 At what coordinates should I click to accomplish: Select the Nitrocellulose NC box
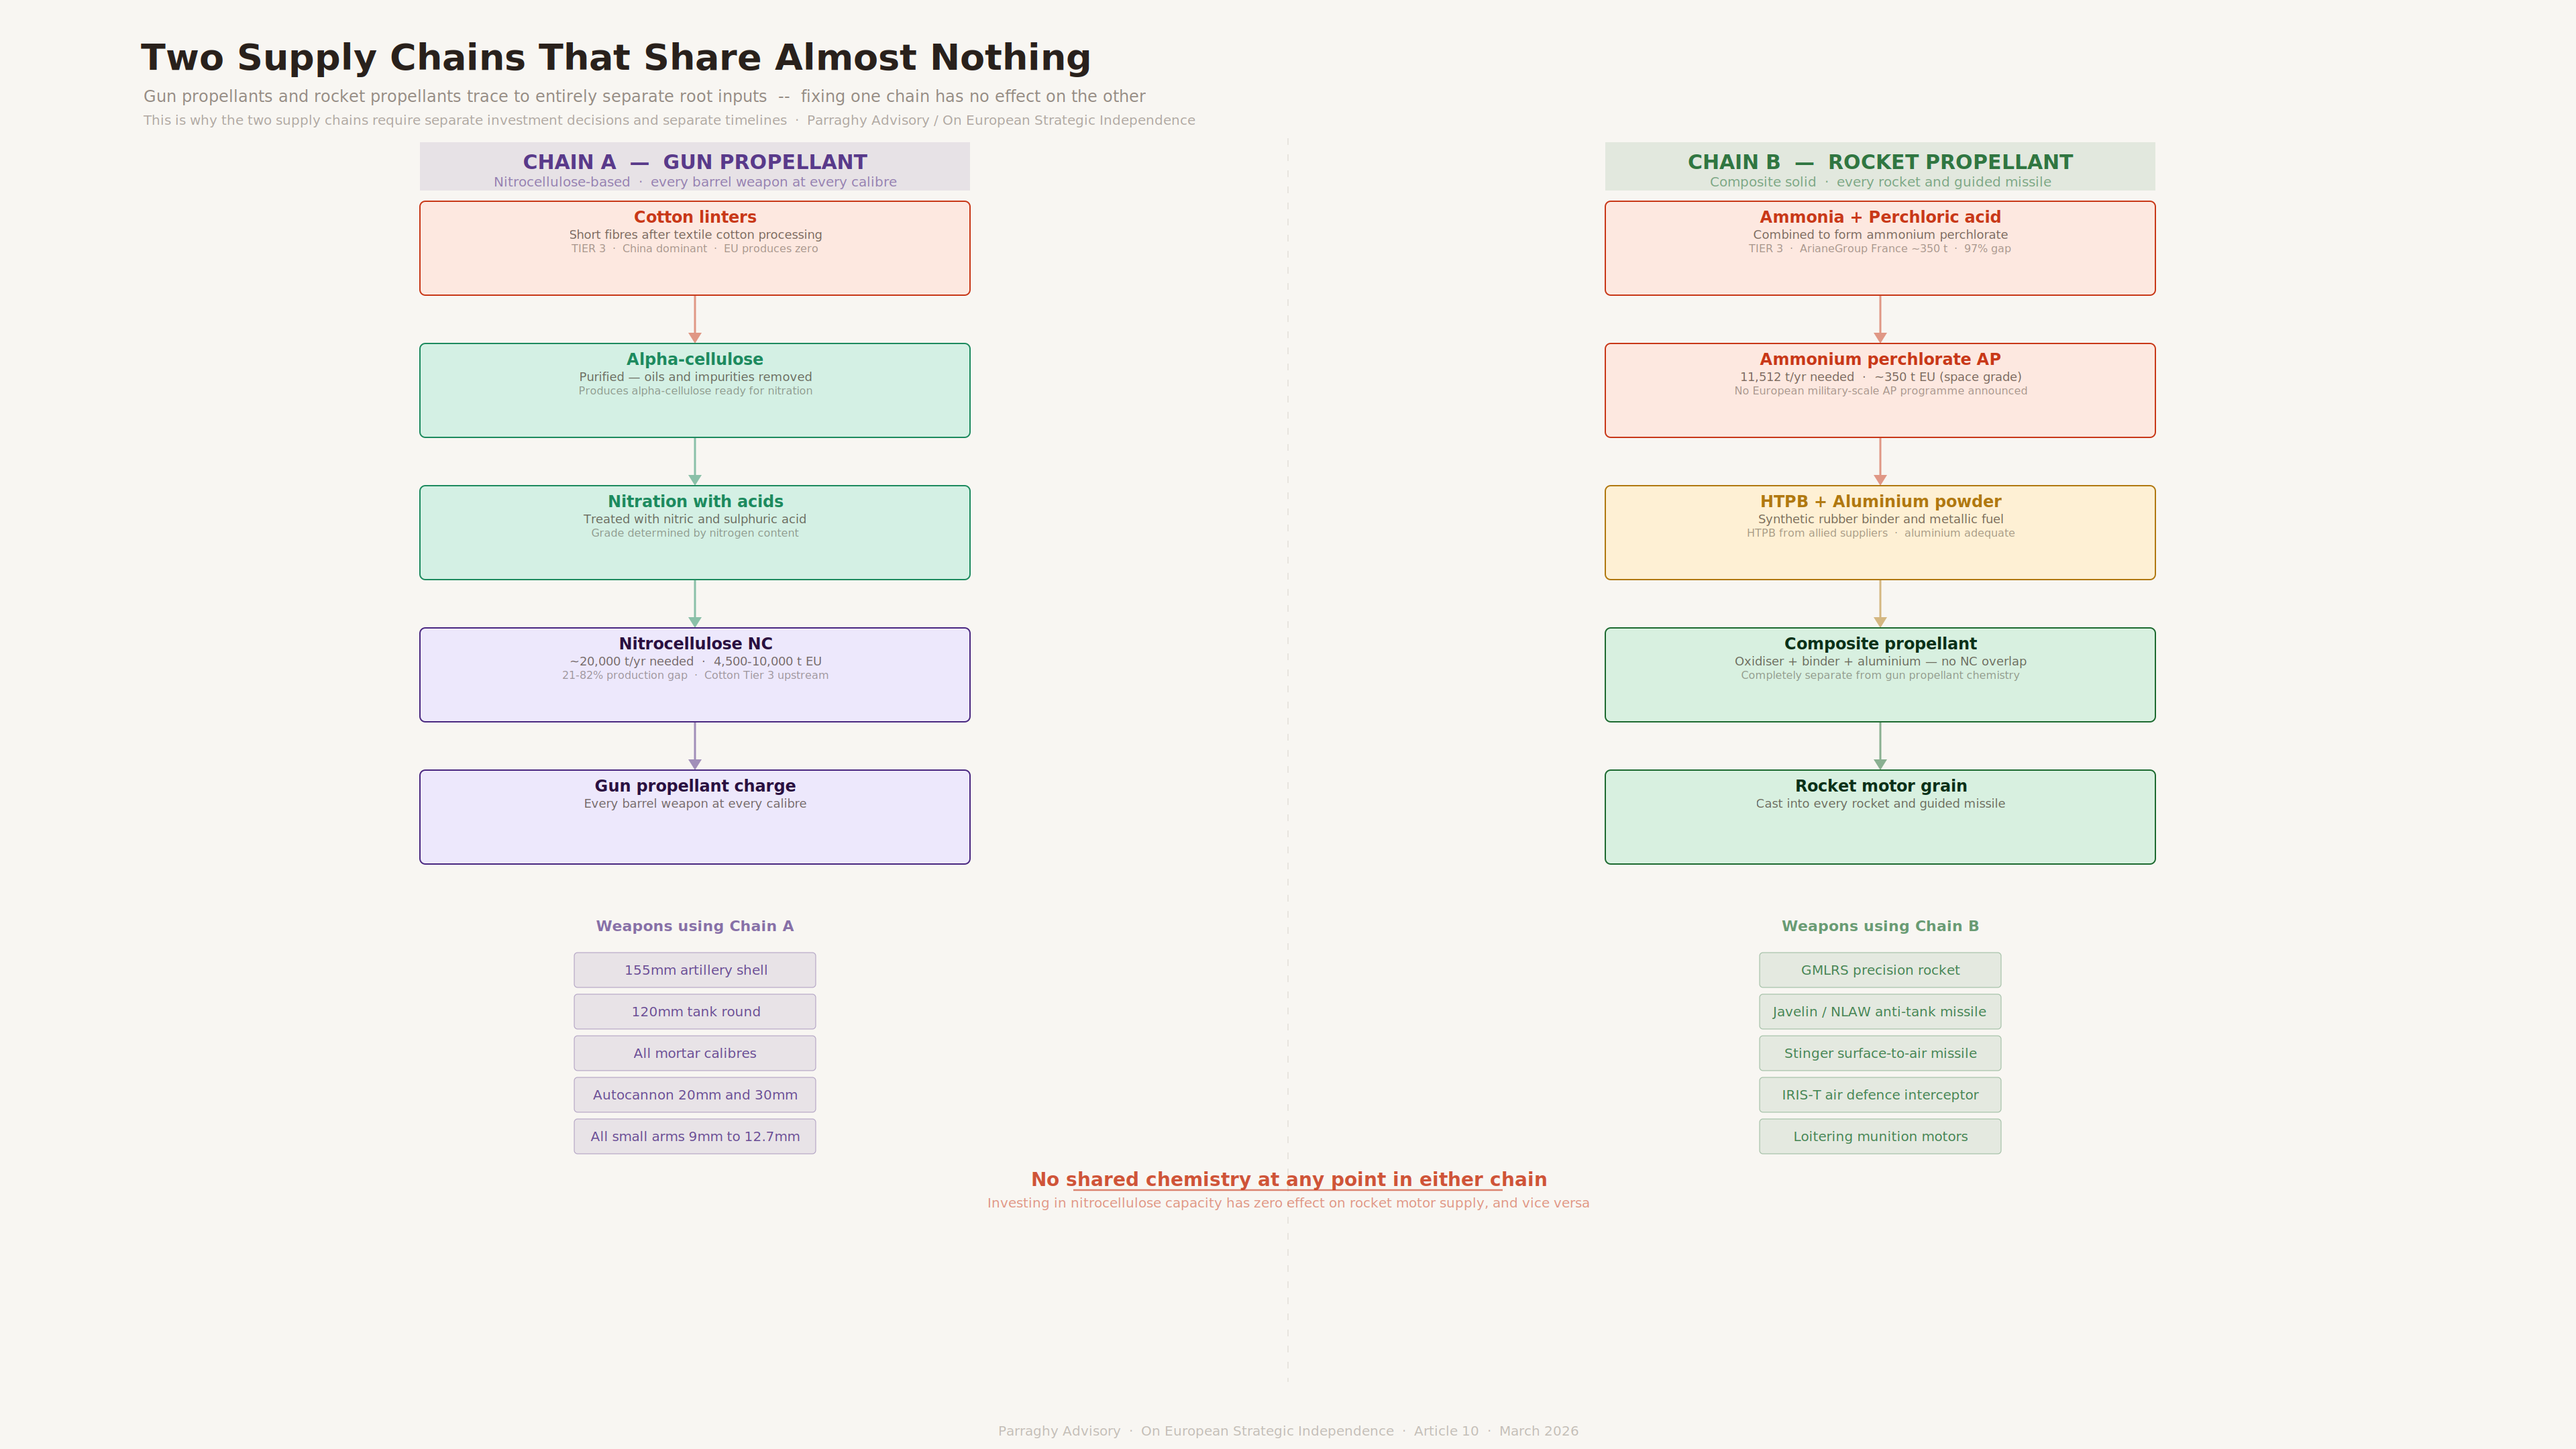694,674
